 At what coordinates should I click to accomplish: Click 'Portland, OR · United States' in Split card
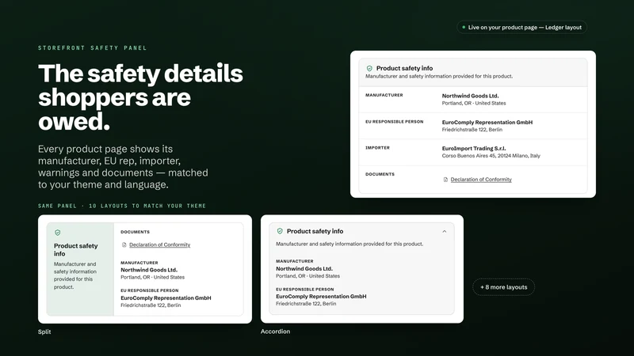(152, 278)
